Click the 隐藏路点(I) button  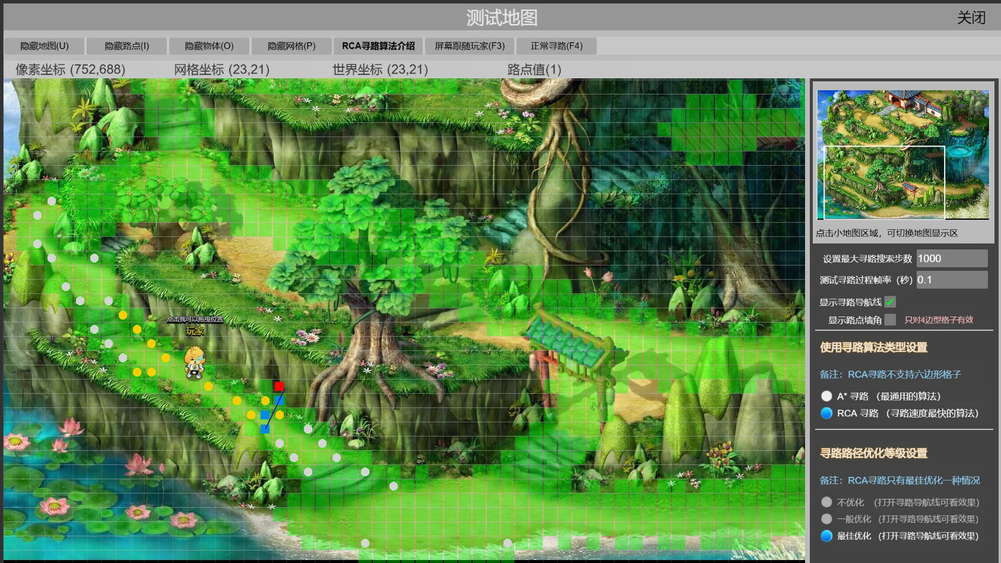coord(127,46)
